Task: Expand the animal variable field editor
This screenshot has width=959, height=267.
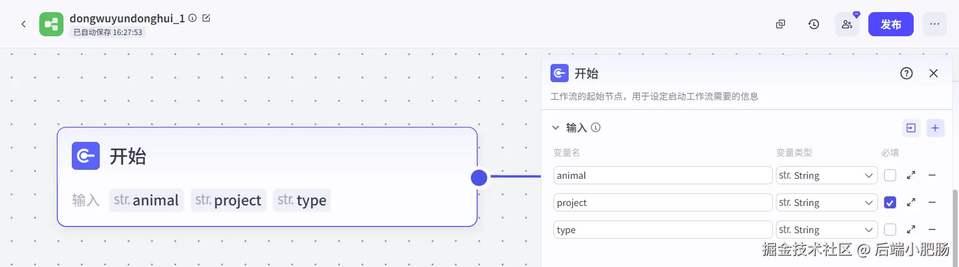Action: click(911, 175)
